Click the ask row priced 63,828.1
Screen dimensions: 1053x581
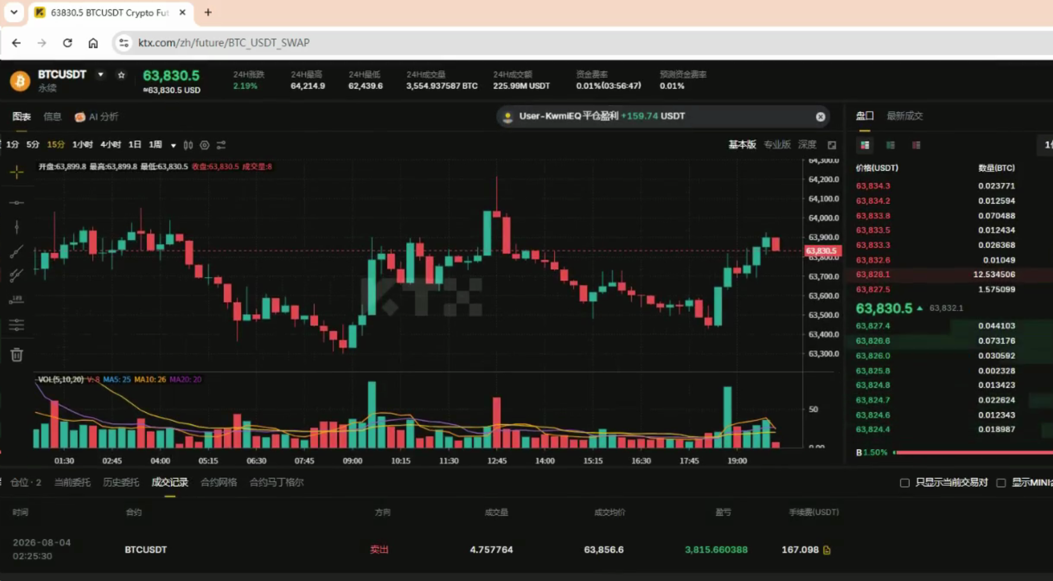point(950,274)
